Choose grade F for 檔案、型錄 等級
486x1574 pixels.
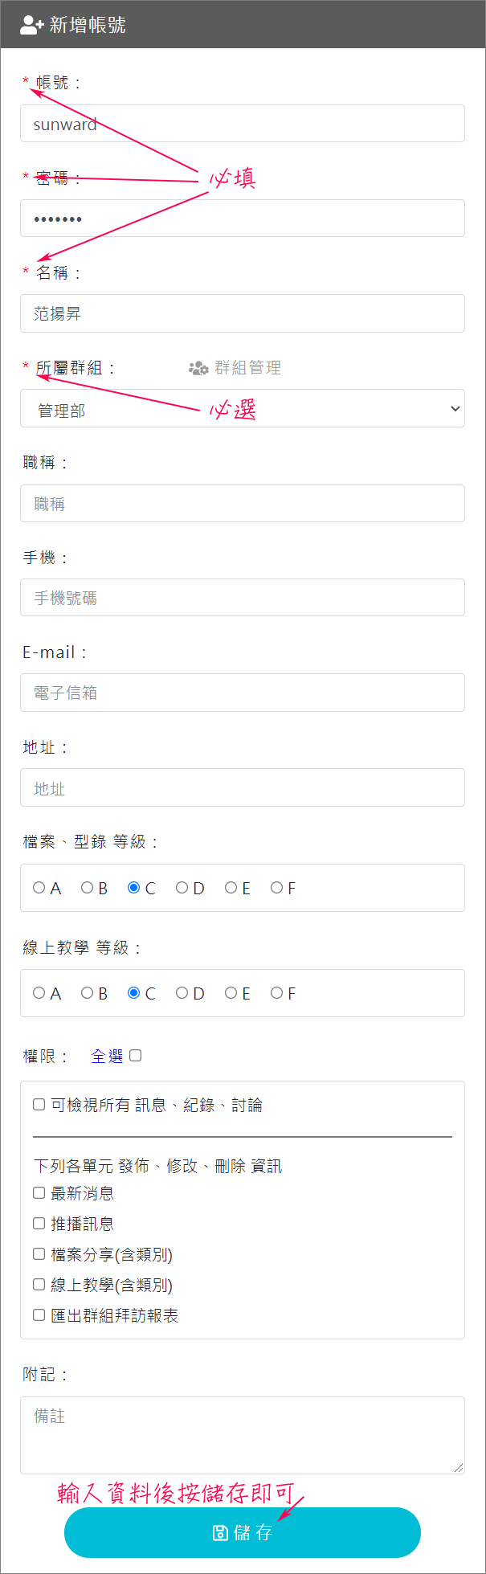click(276, 888)
